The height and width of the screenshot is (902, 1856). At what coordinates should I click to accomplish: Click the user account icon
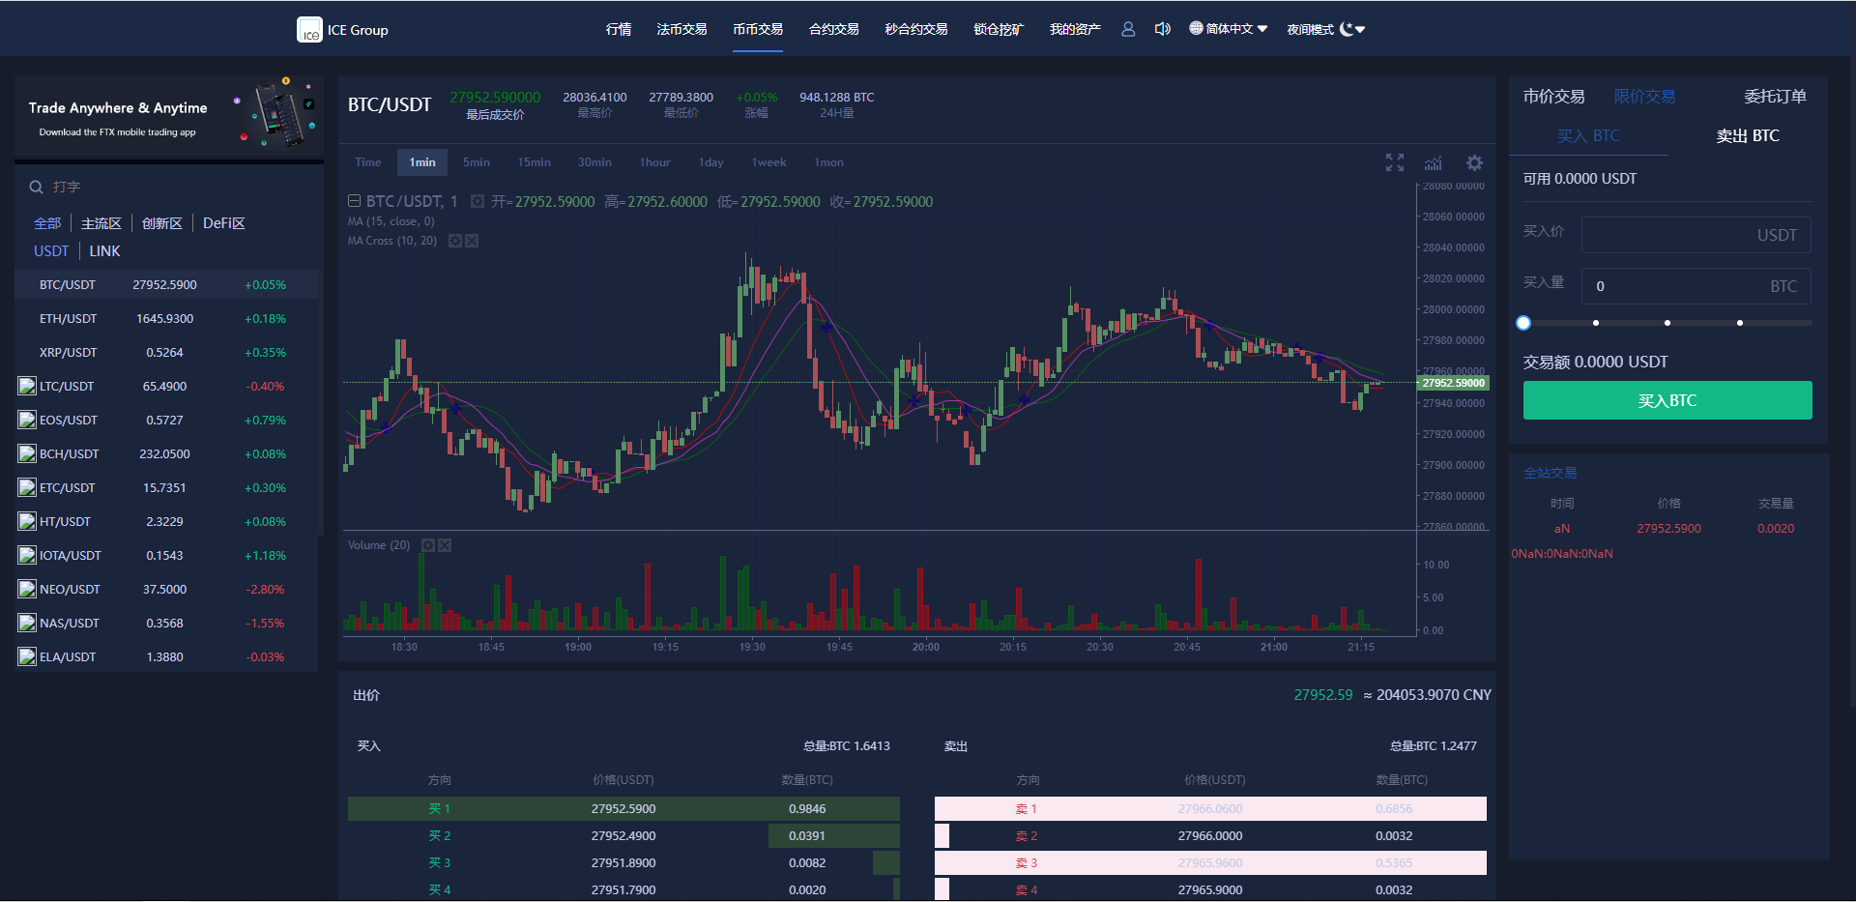(1128, 29)
